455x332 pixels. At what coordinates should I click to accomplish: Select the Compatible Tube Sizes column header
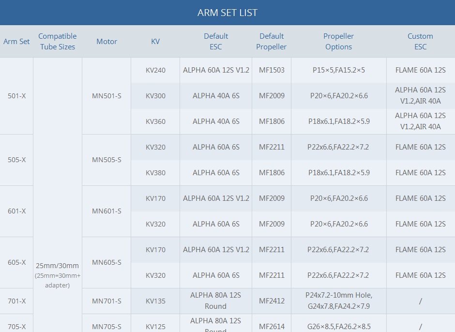pos(58,42)
